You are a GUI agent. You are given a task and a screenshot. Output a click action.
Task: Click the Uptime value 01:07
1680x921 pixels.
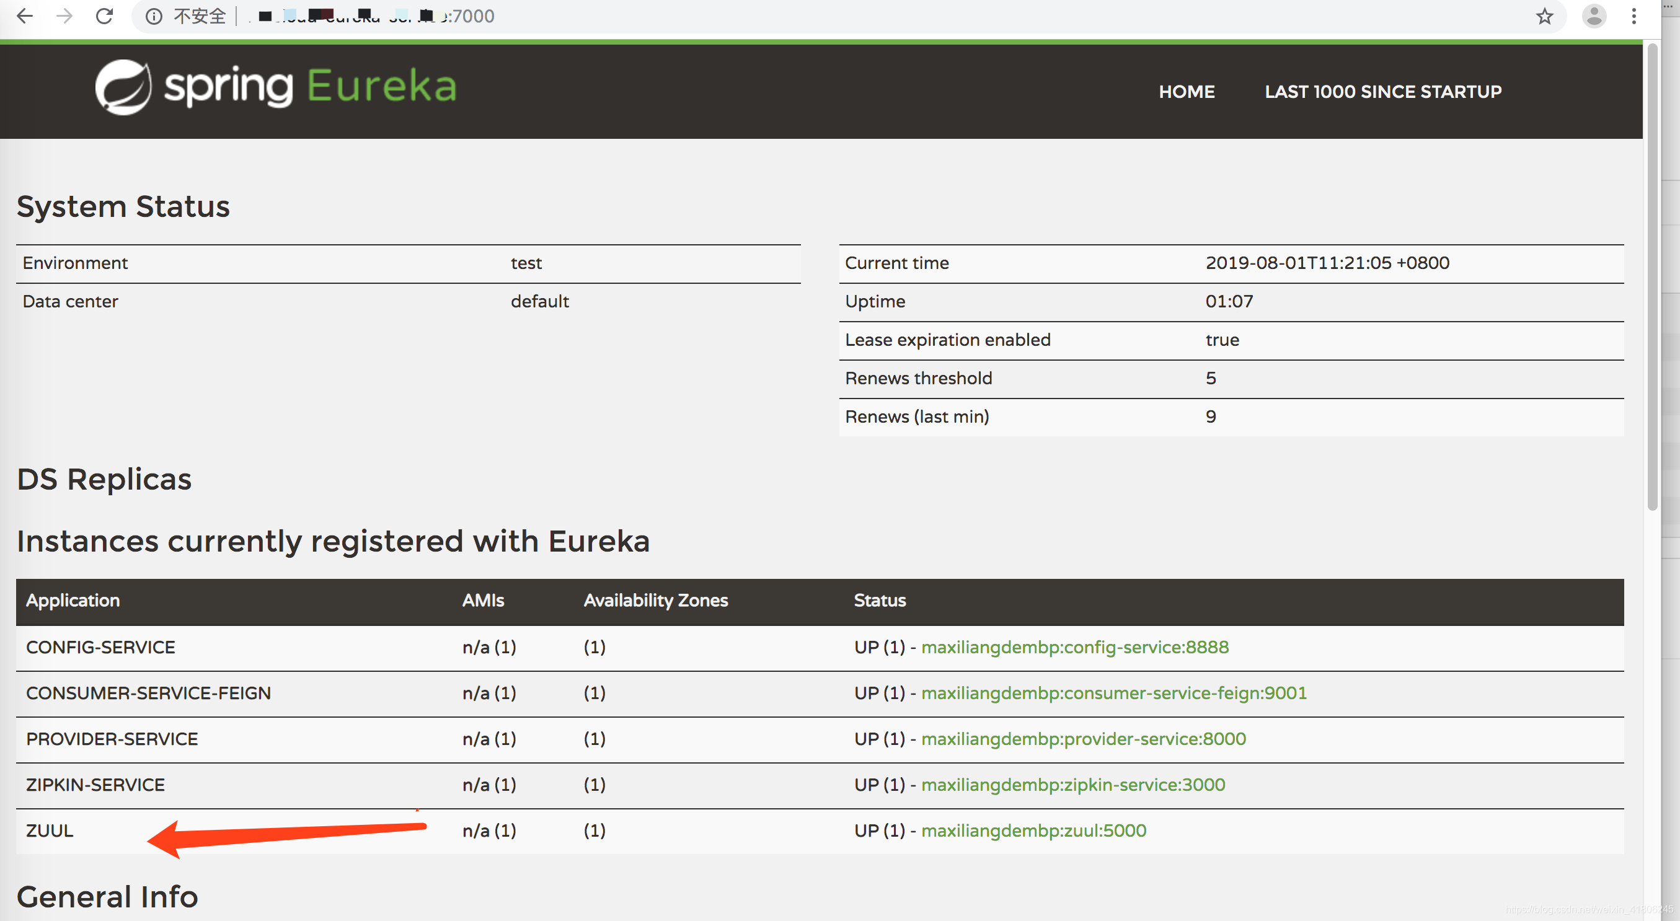pos(1229,302)
